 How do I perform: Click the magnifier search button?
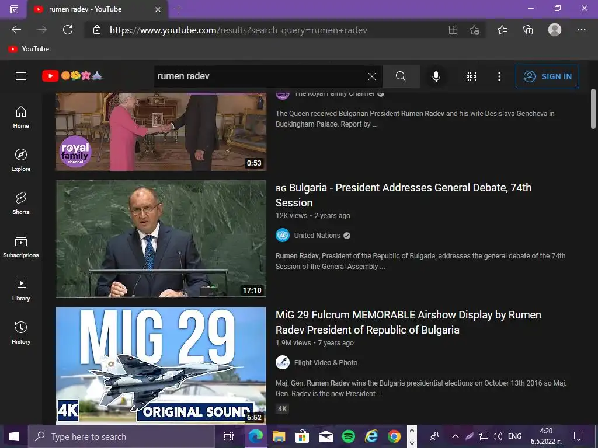(401, 76)
